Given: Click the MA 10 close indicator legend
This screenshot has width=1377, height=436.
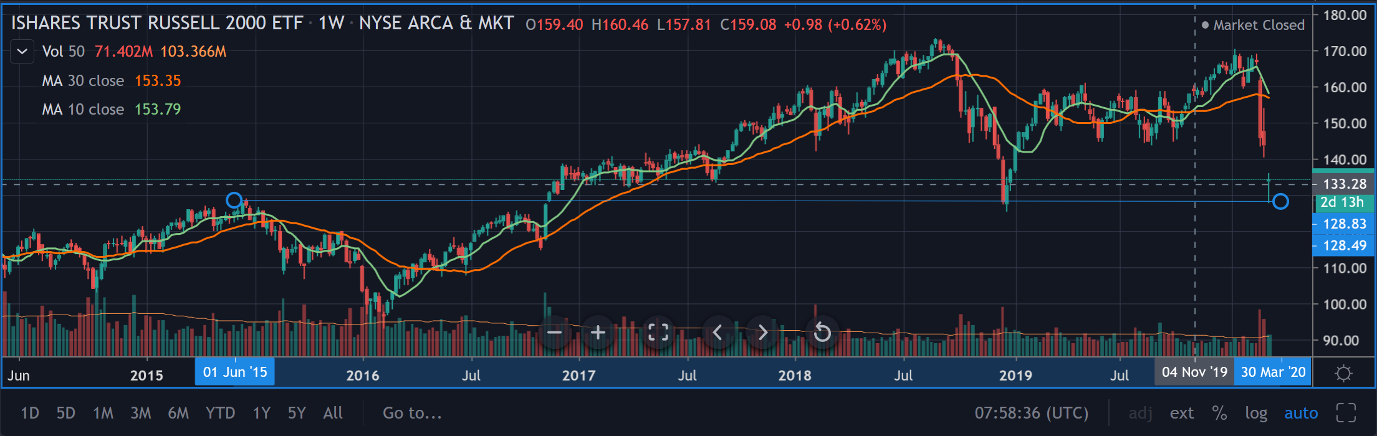Looking at the screenshot, I should click(83, 110).
